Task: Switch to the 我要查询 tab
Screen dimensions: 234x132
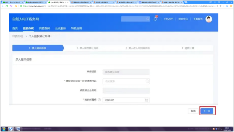Action: pyautogui.click(x=44, y=28)
